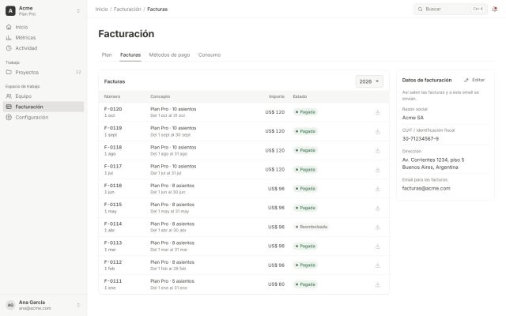Click Inicio breadcrumb link
This screenshot has height=316, width=506.
(x=102, y=9)
